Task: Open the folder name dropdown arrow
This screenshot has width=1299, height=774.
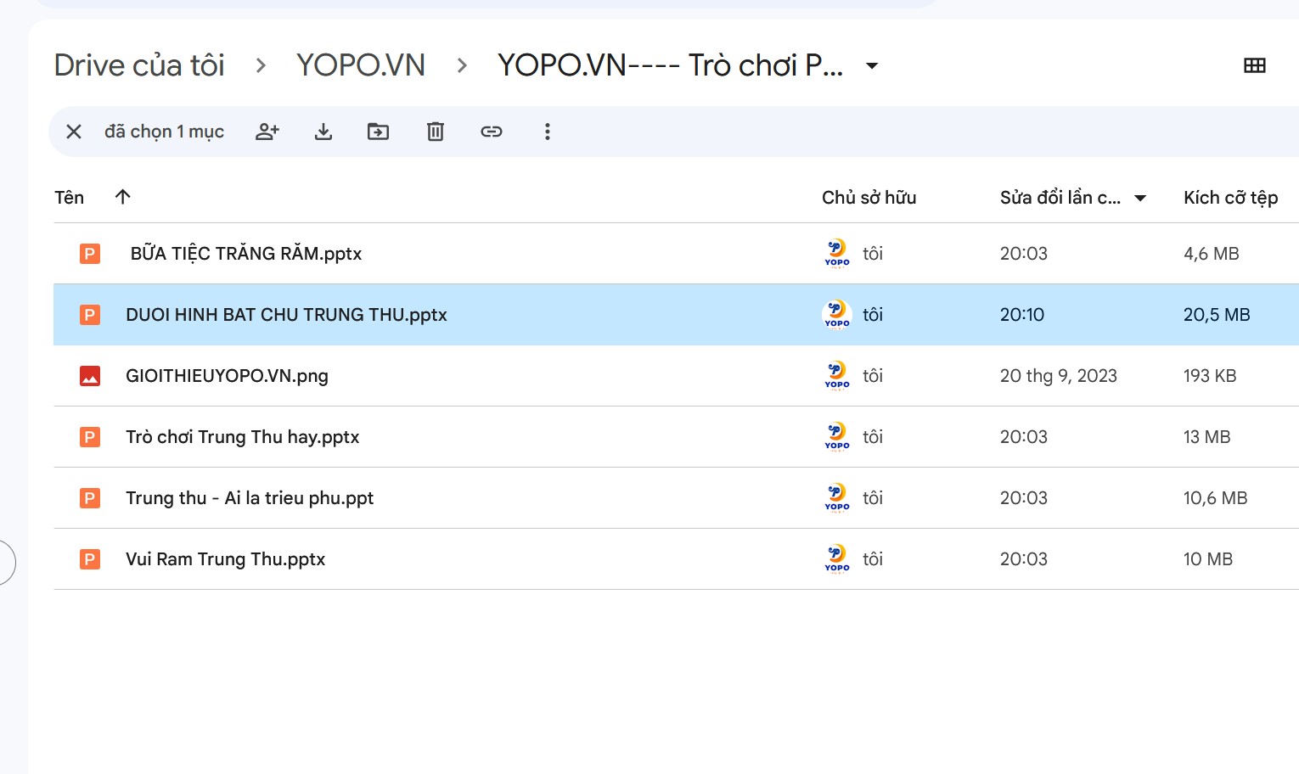Action: [872, 65]
